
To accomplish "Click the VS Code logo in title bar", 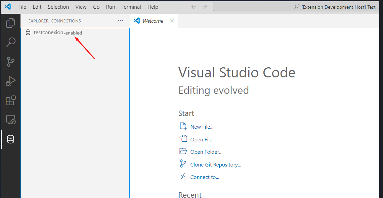I will pyautogui.click(x=8, y=7).
